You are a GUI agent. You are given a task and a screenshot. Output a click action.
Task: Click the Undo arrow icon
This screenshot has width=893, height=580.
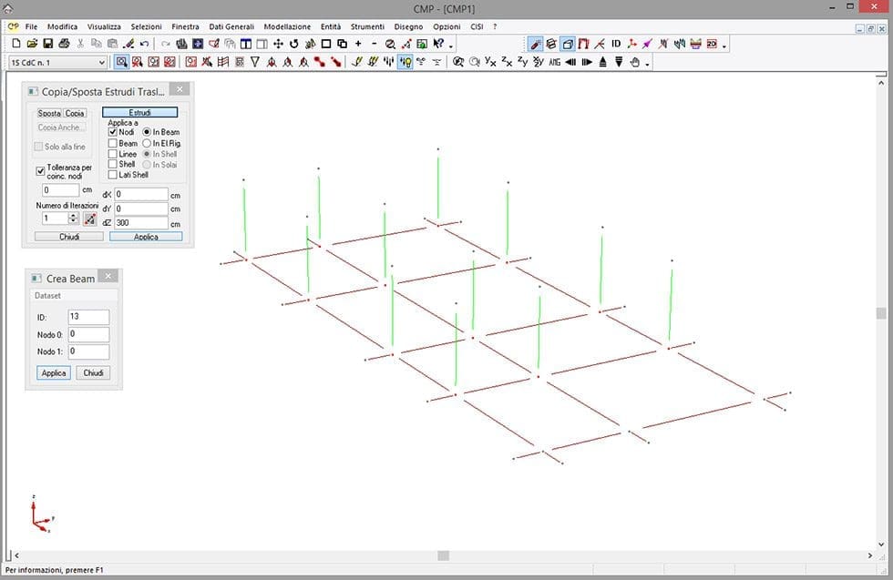tap(144, 44)
